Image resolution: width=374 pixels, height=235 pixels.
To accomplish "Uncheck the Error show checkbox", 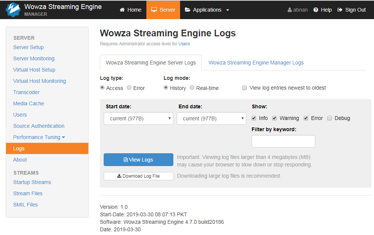I will point(306,118).
